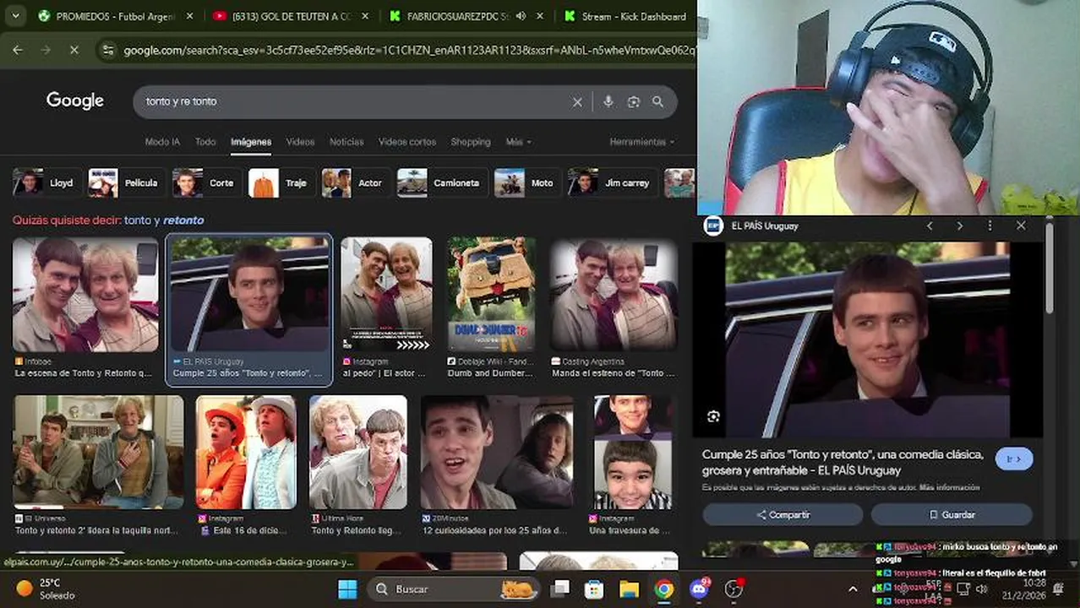The image size is (1080, 608).
Task: Click Compartir button in preview panel
Action: coord(783,514)
